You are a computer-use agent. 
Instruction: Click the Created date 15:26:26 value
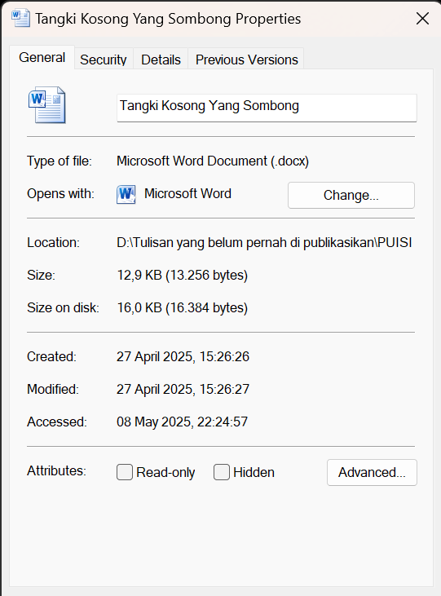click(x=183, y=356)
